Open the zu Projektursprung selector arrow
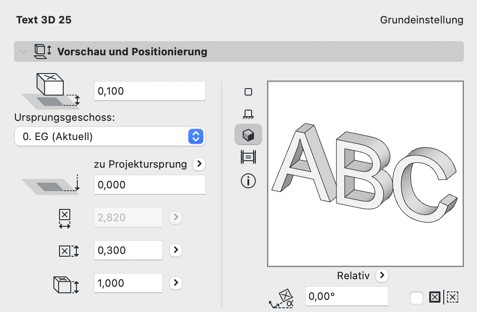This screenshot has height=312, width=477. [199, 164]
